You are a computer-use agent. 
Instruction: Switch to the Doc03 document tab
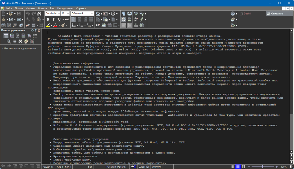pyautogui.click(x=245, y=14)
